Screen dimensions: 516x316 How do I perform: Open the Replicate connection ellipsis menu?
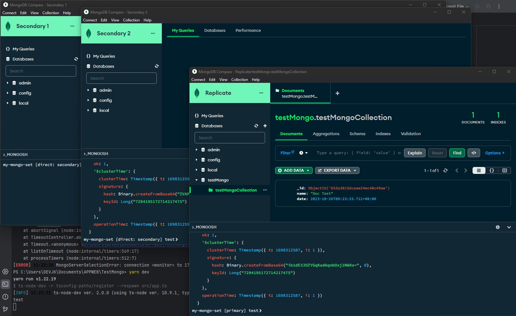tap(261, 93)
